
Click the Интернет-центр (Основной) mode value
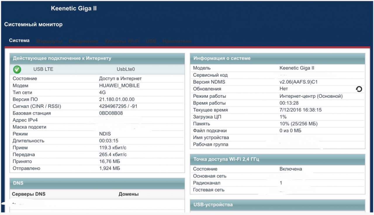coord(311,96)
